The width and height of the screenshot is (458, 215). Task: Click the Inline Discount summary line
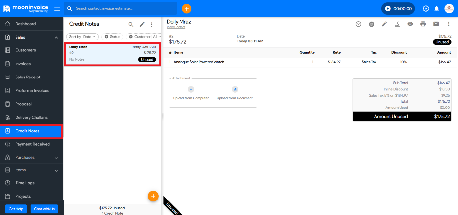402,89
